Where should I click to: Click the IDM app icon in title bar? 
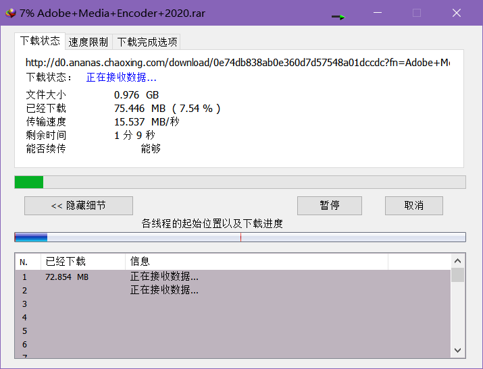pos(11,13)
